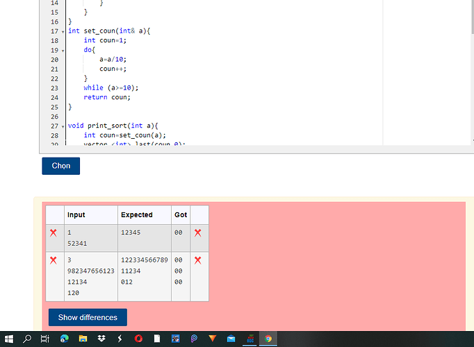Screen dimensions: 474x347
Task: Click expected value 11234
Action: tap(131, 271)
